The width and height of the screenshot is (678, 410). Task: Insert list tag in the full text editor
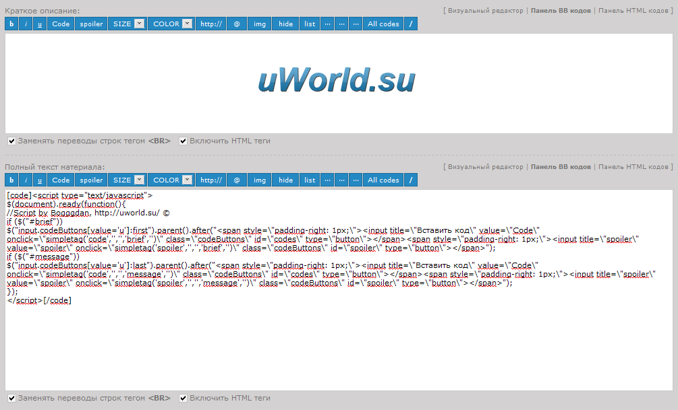coord(310,180)
